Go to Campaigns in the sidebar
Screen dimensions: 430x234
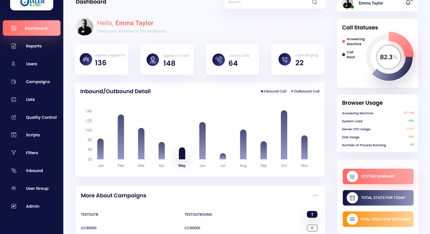pos(38,82)
